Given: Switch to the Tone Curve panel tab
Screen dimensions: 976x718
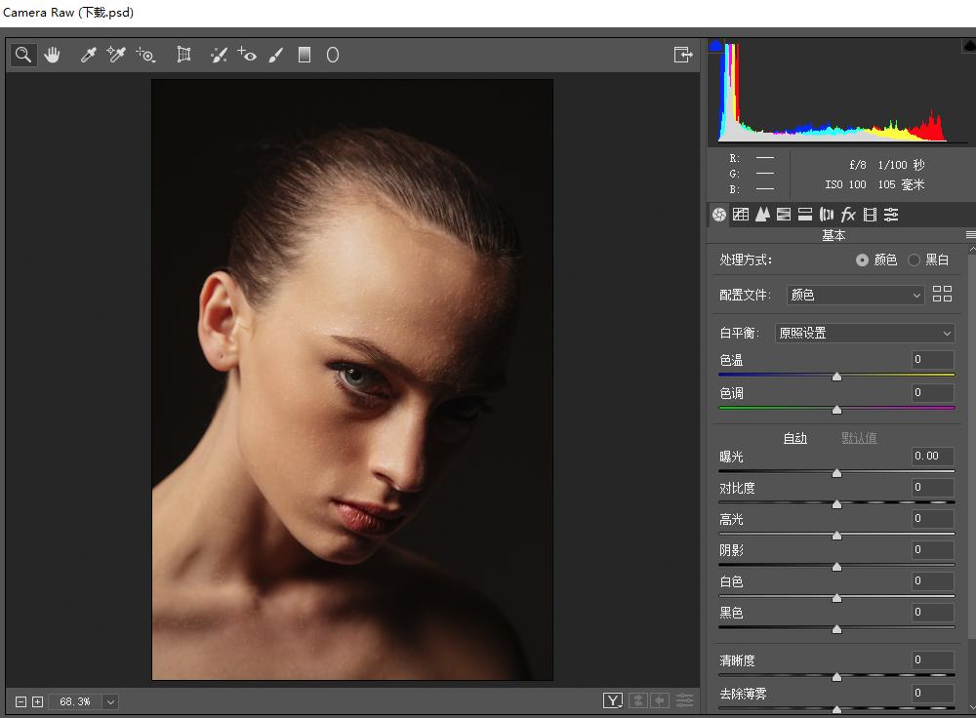Looking at the screenshot, I should (x=741, y=215).
